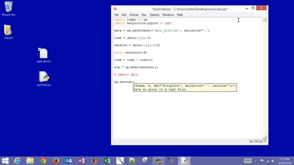The height and width of the screenshot is (165, 294).
Task: Click the 'time = time - time[0]' line
Action: pos(133,60)
